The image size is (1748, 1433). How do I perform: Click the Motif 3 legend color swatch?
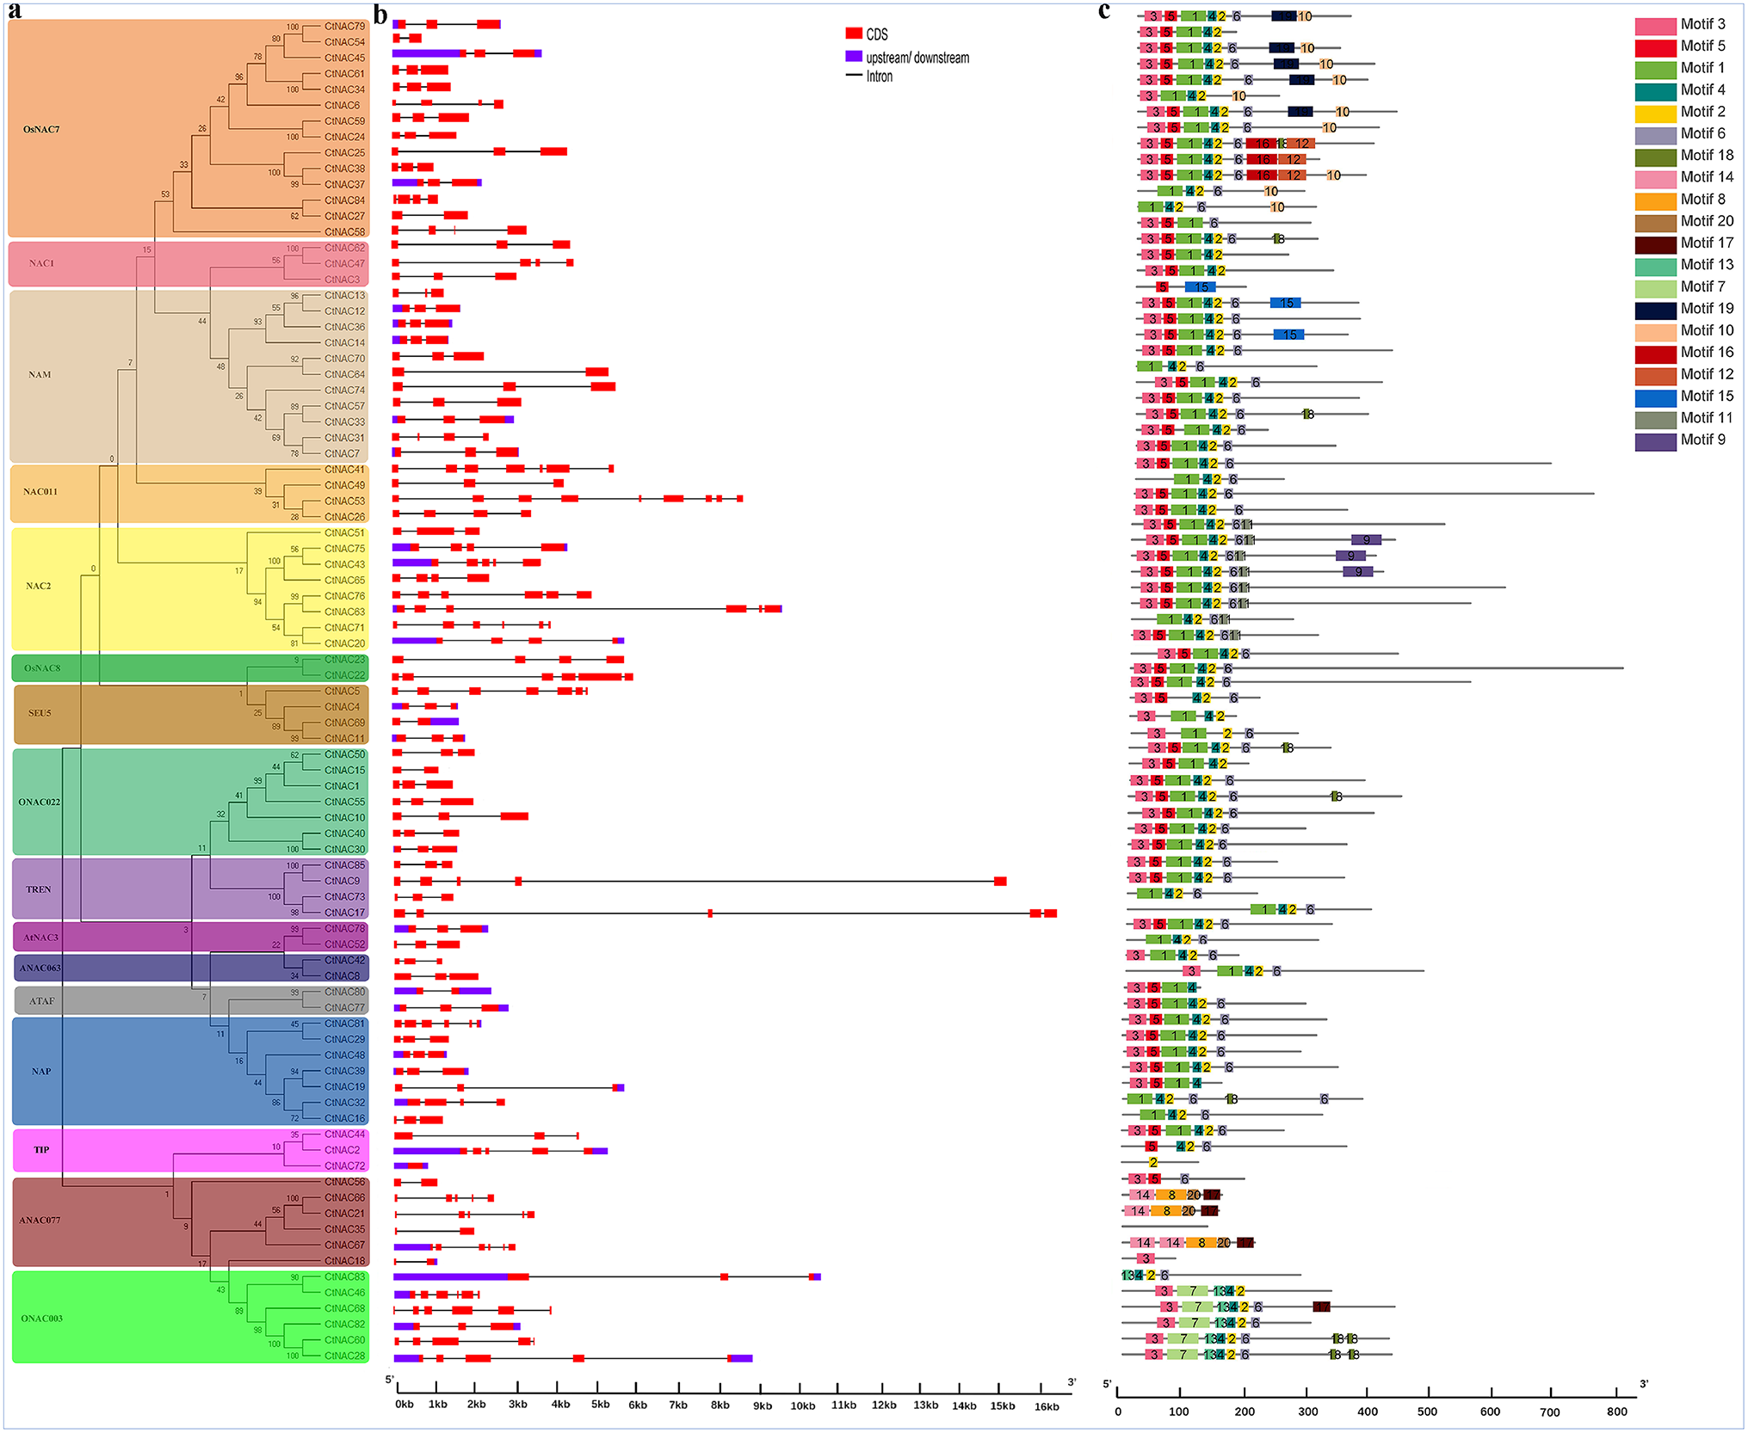[1655, 26]
